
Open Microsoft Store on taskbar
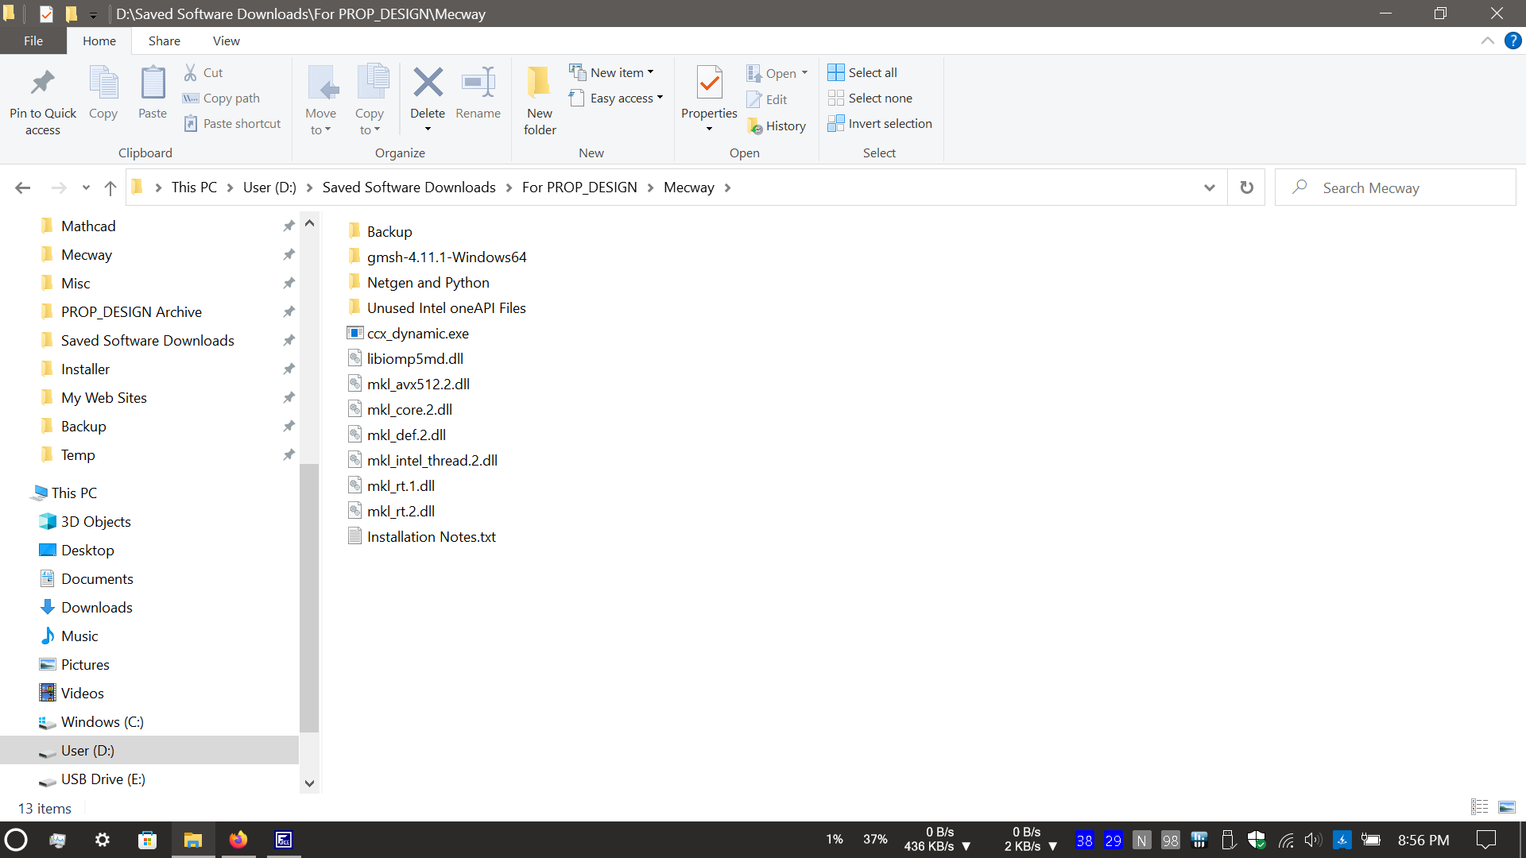[x=148, y=840]
